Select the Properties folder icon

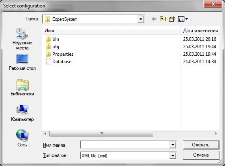(48, 54)
